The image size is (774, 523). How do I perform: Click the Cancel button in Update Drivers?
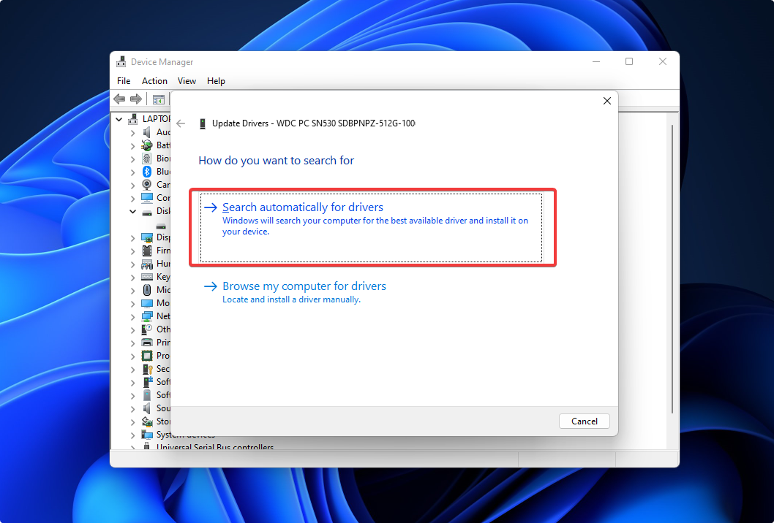click(x=585, y=421)
